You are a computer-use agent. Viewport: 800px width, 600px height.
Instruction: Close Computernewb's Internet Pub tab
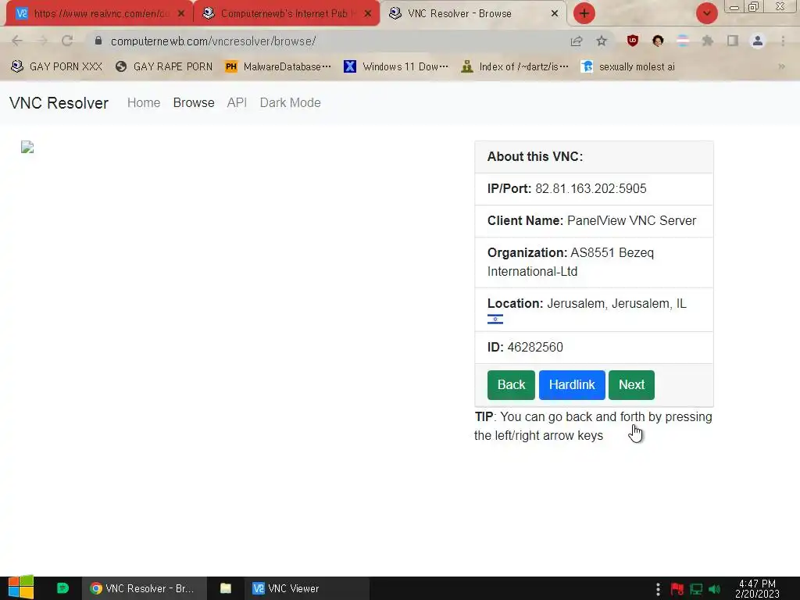[368, 14]
